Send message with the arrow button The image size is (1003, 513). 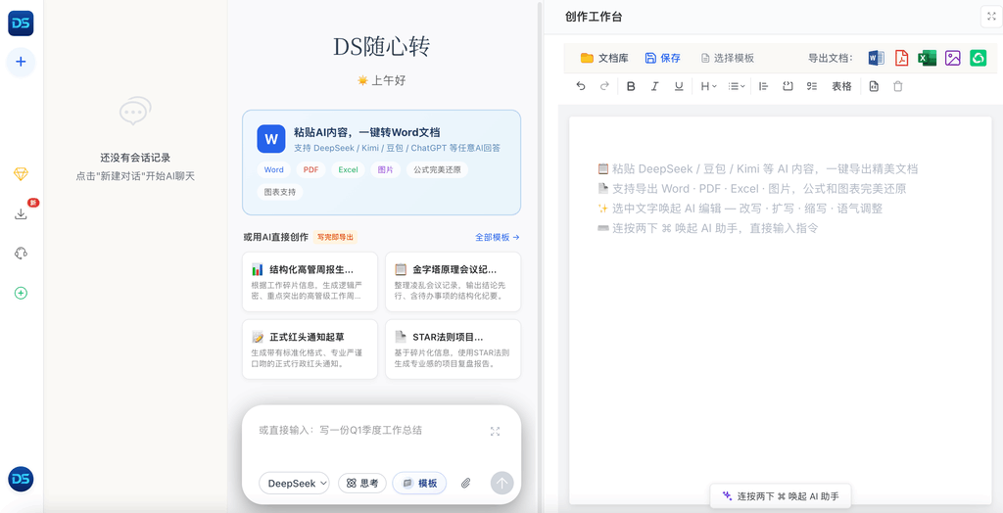[502, 483]
